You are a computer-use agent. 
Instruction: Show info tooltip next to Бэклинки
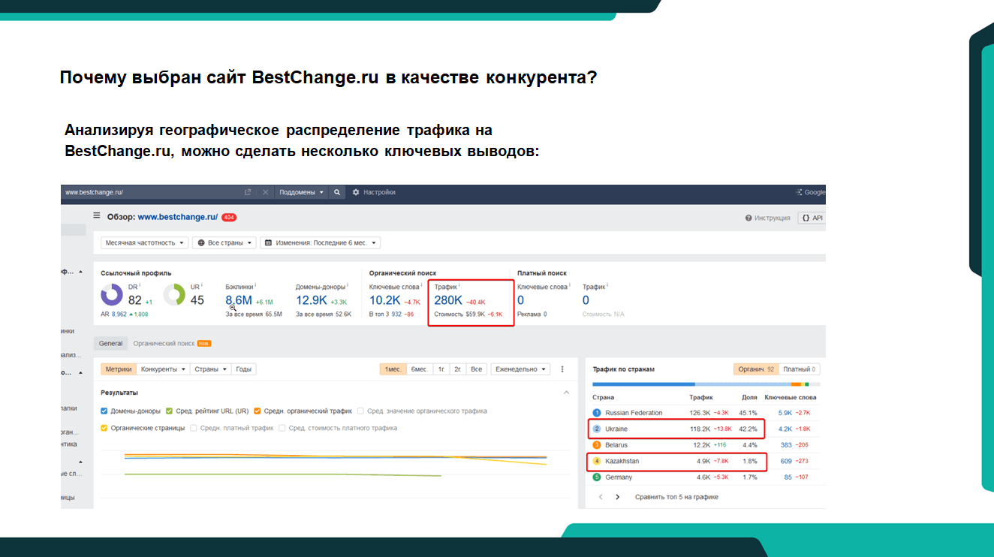click(x=255, y=285)
